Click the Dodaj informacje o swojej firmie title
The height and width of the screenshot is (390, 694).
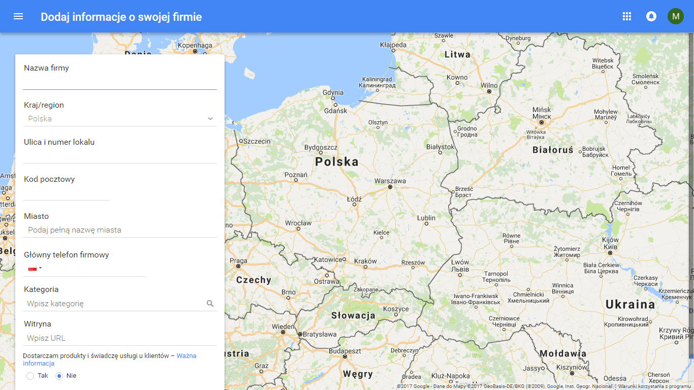121,17
